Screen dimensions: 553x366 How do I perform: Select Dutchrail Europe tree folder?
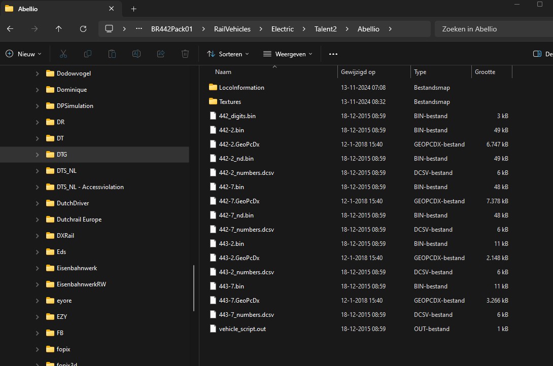(x=79, y=219)
